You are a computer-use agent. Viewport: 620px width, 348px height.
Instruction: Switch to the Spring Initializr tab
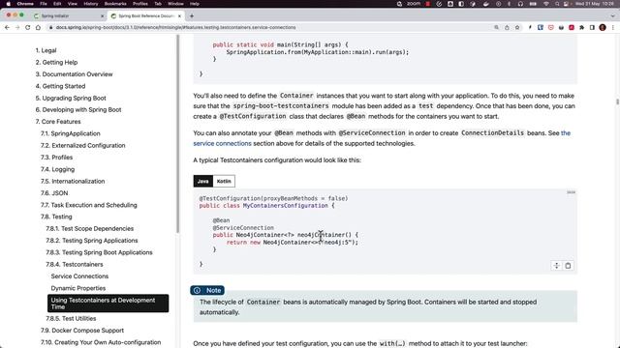(68, 16)
